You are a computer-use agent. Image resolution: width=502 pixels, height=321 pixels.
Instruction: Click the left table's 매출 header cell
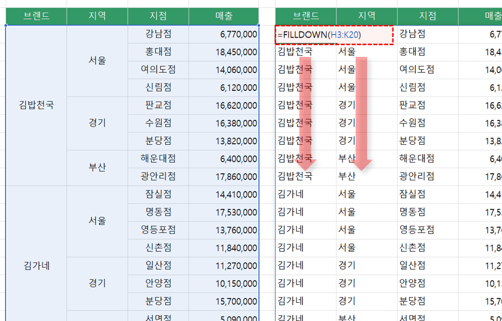pyautogui.click(x=223, y=16)
